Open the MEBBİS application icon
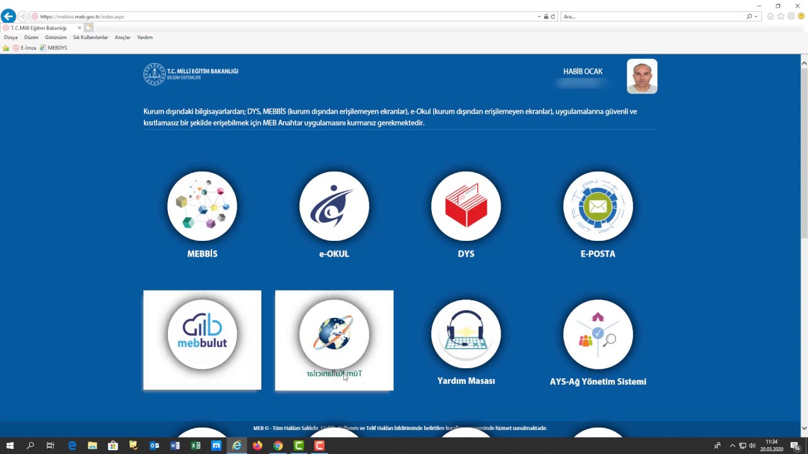 [x=202, y=206]
